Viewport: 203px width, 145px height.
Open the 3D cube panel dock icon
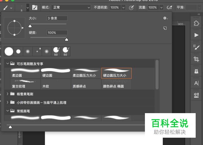196,95
